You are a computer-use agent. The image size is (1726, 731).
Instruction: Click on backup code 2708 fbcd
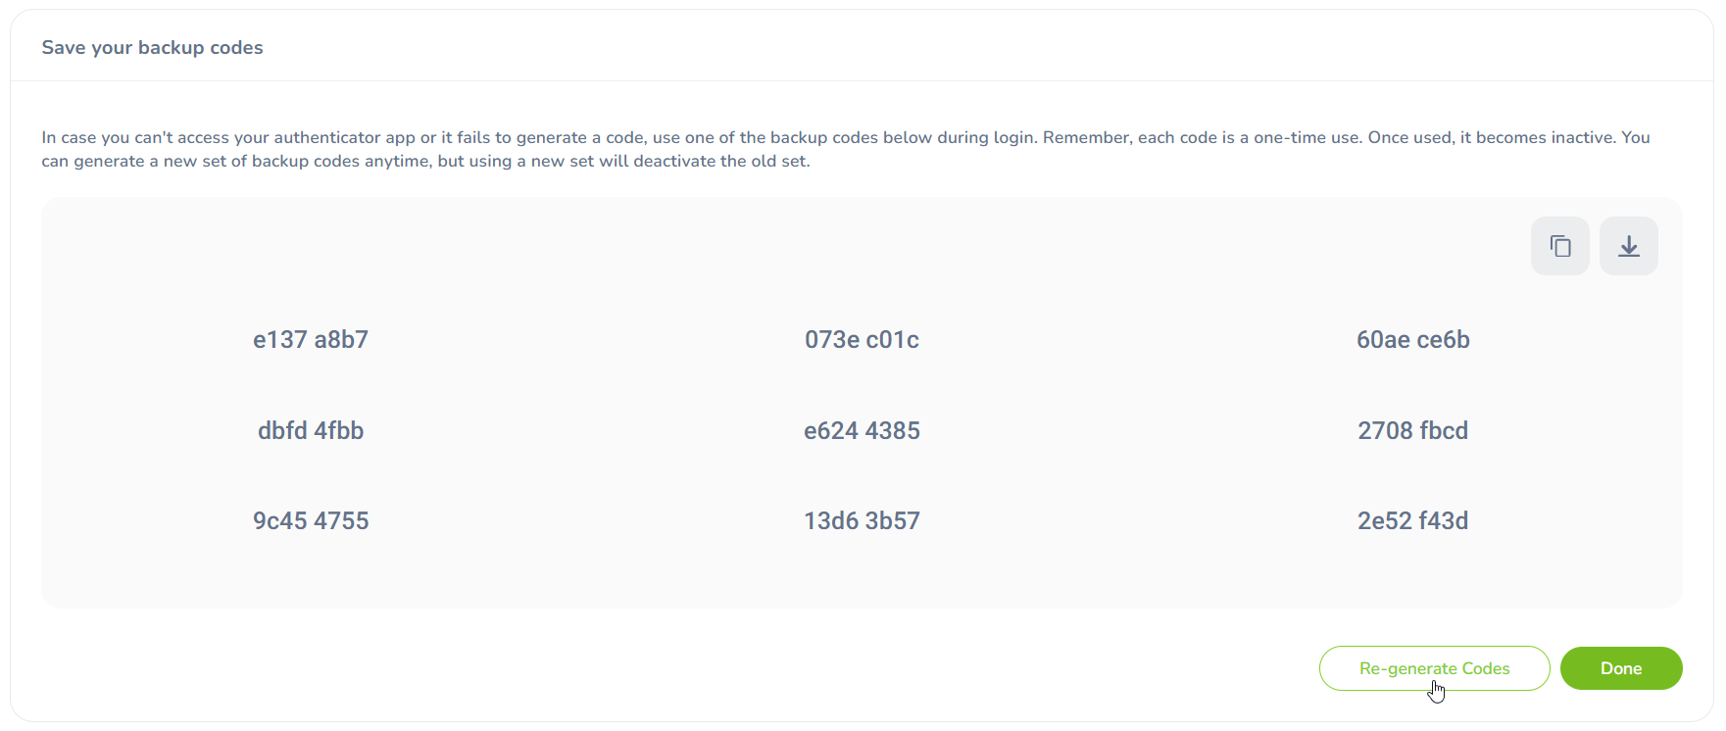[1412, 430]
